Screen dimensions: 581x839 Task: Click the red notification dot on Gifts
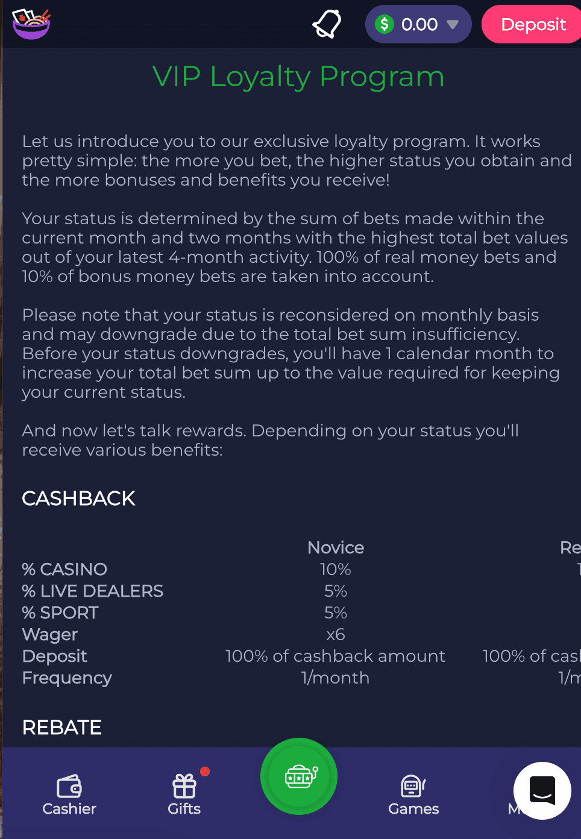[x=205, y=771]
